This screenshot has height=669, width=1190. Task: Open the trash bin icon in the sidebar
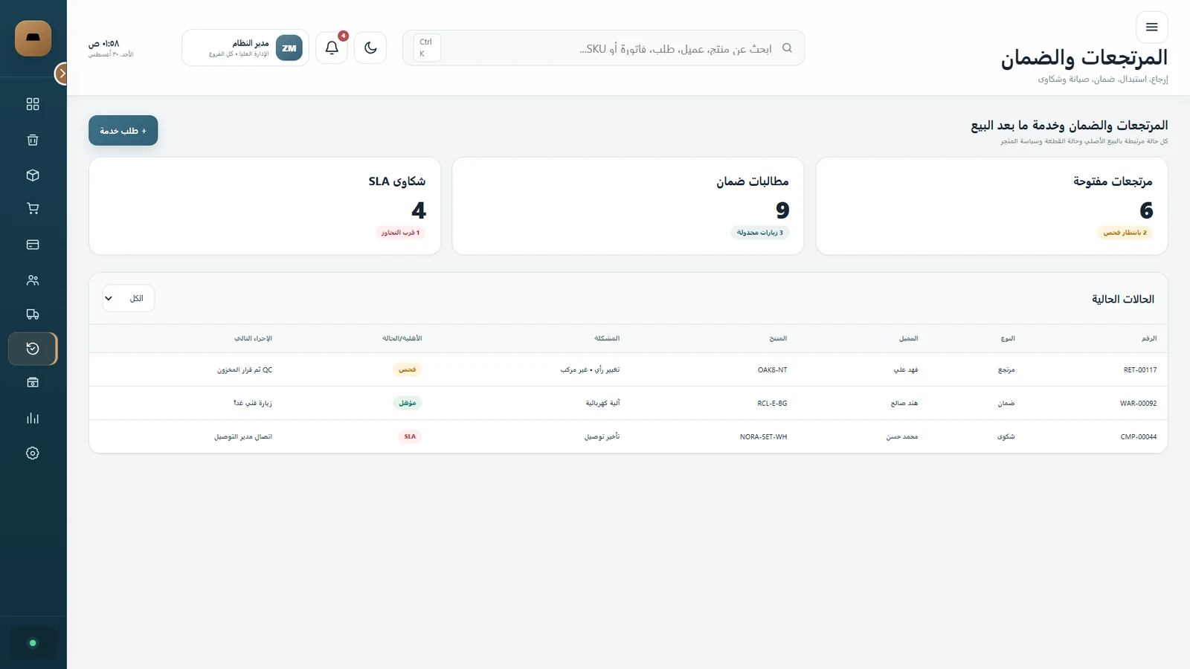point(33,140)
